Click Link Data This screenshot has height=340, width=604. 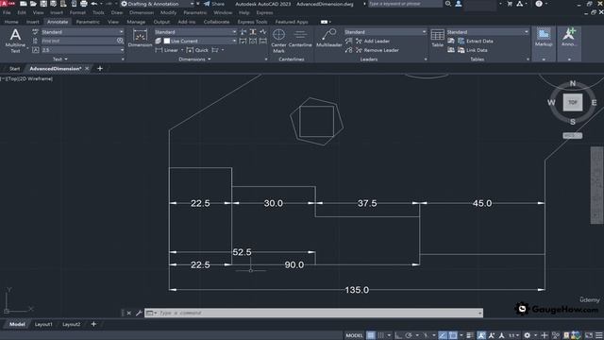[473, 50]
